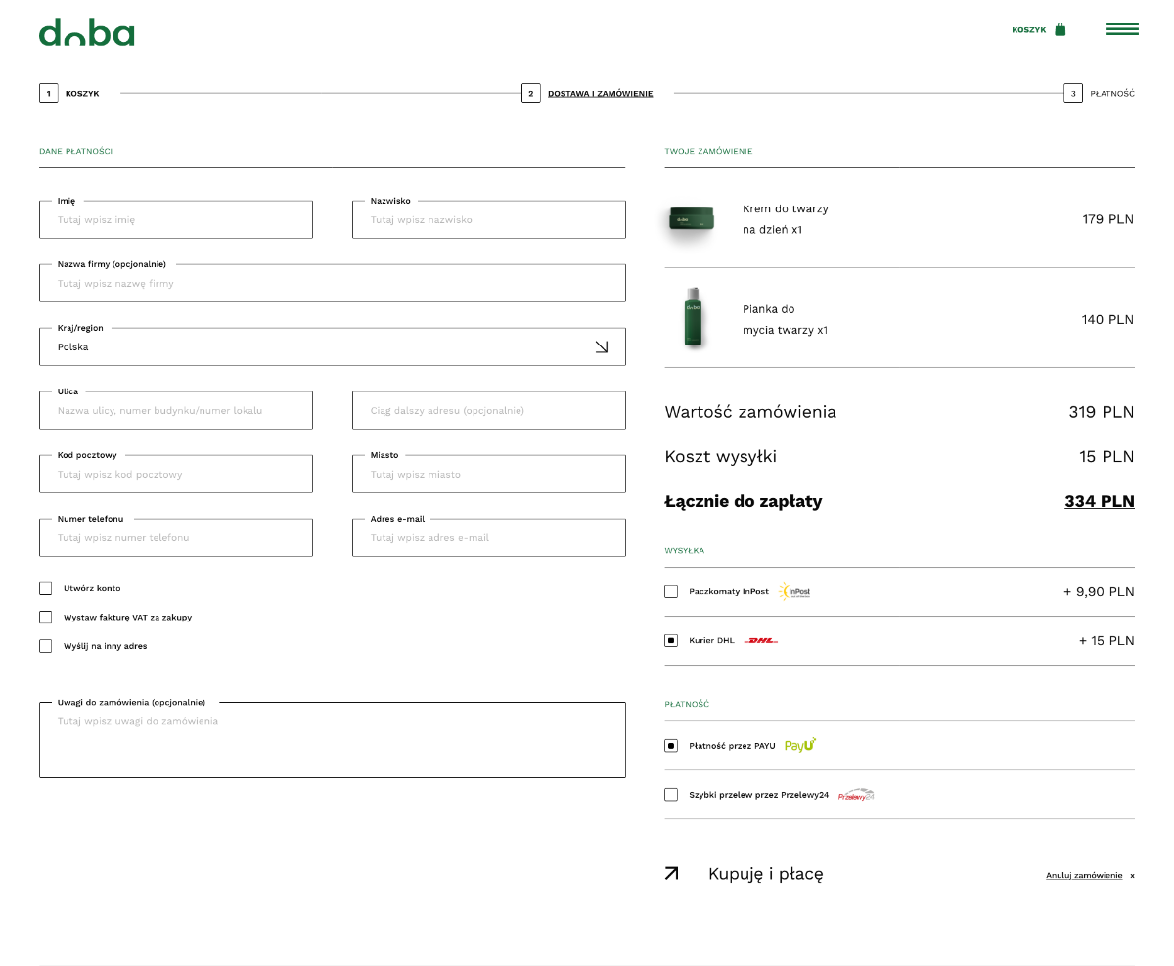Open the shopping bag cart icon
1174x966 pixels.
(1061, 29)
